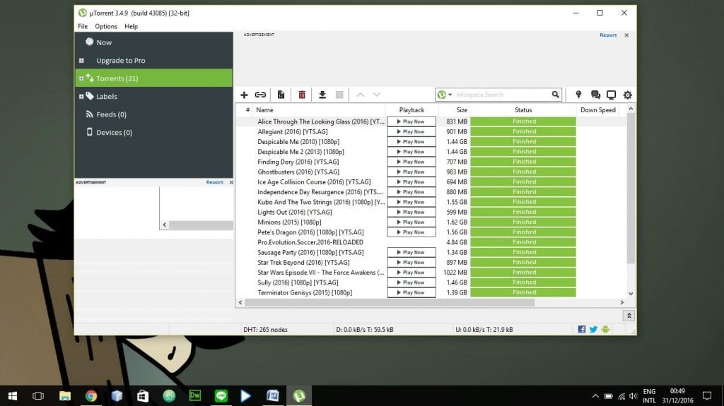Viewport: 724px width, 406px height.
Task: Click the Create New Torrent file icon
Action: 281,95
